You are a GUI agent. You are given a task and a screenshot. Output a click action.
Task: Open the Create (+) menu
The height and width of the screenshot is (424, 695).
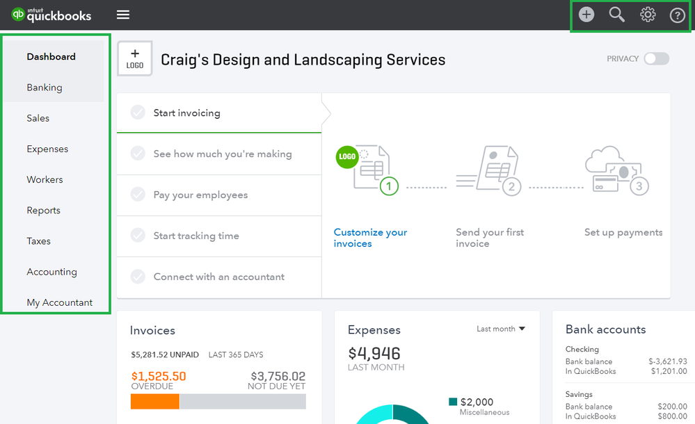pos(585,14)
